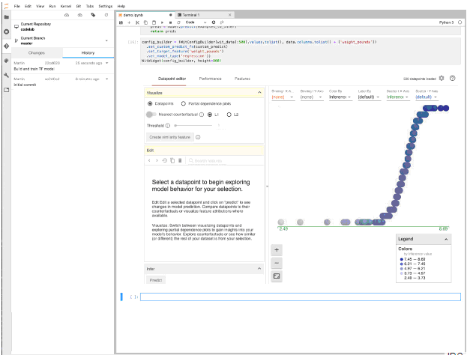Click the Git tag icon
This screenshot has width=467, height=355.
pyautogui.click(x=93, y=15)
